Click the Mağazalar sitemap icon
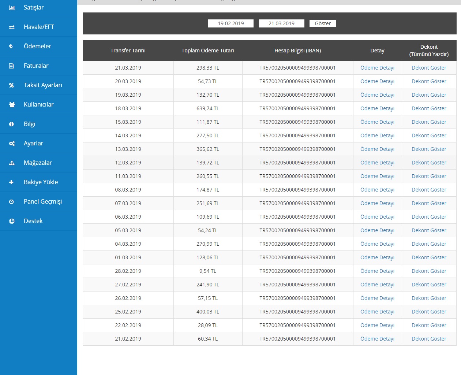The width and height of the screenshot is (461, 375). pyautogui.click(x=12, y=163)
